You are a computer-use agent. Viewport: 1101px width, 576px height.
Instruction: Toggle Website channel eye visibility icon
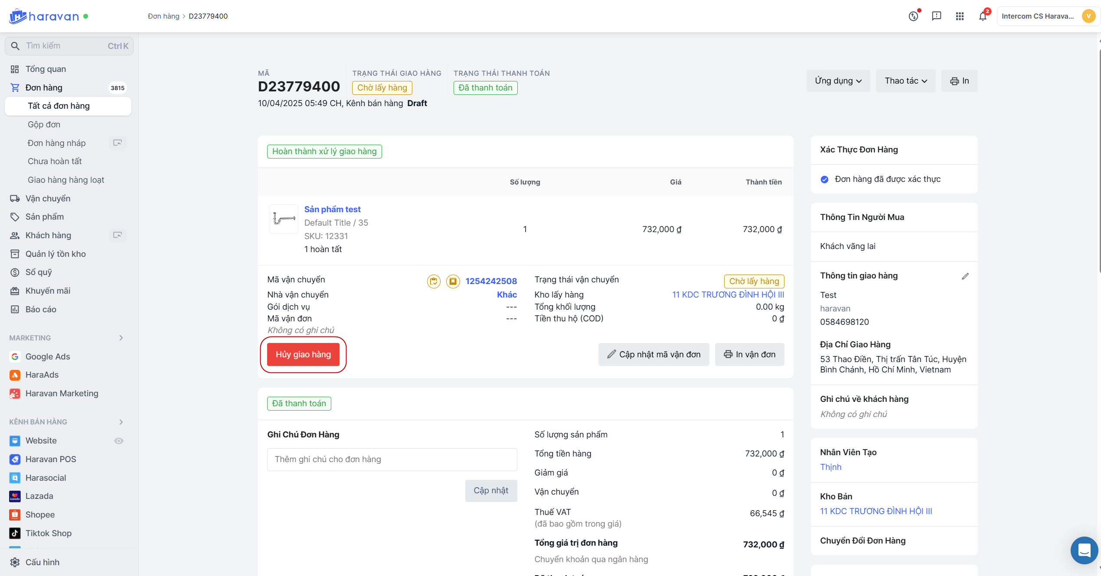pos(118,441)
